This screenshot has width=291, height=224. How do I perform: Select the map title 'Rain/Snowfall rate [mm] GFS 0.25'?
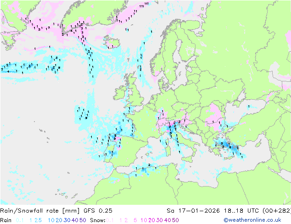(56, 211)
